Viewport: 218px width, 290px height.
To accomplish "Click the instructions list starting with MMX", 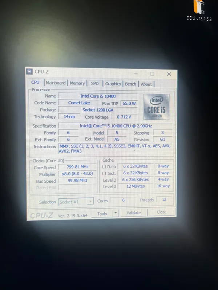I will [x=115, y=149].
